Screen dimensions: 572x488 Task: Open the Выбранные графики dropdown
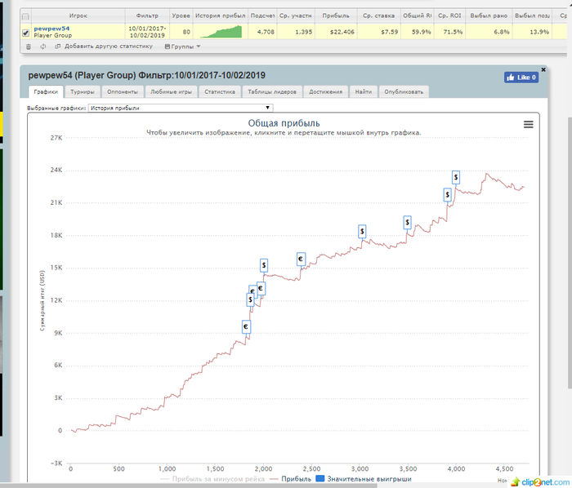point(181,108)
